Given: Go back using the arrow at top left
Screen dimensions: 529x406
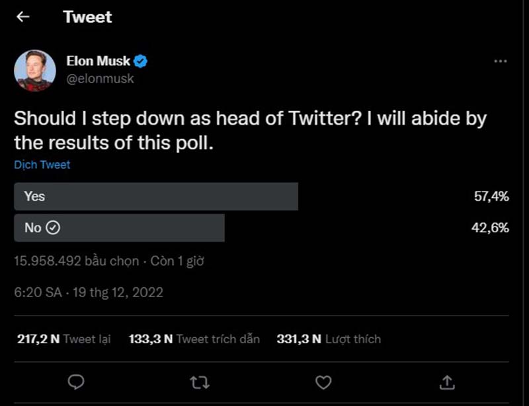Looking at the screenshot, I should pyautogui.click(x=22, y=17).
